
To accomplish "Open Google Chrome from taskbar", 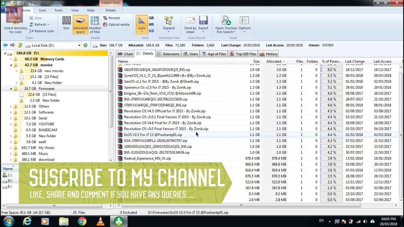I will click(82, 221).
